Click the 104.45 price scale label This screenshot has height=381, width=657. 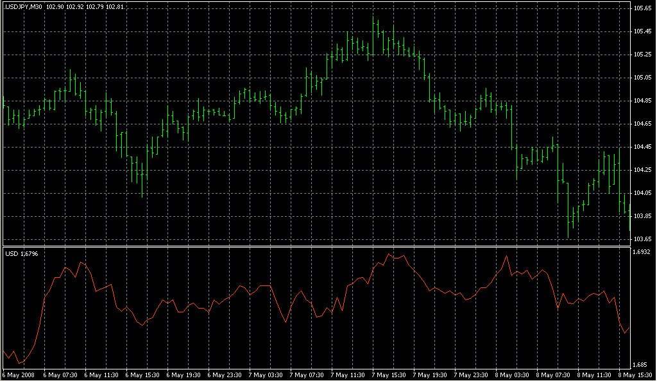[x=642, y=147]
